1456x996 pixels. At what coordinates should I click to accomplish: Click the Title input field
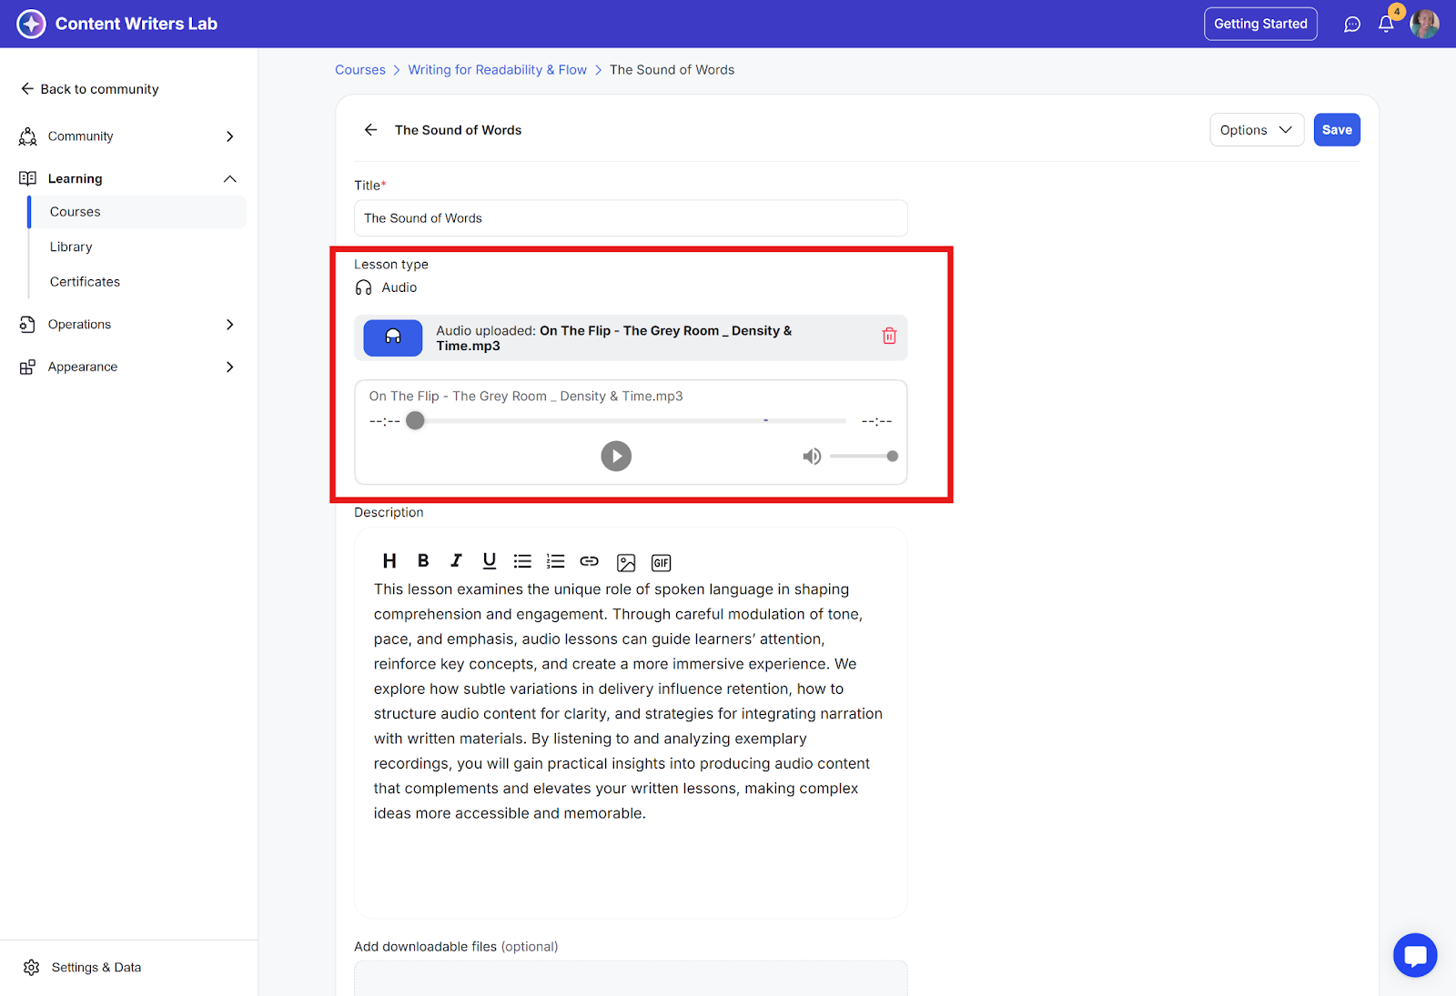631,218
